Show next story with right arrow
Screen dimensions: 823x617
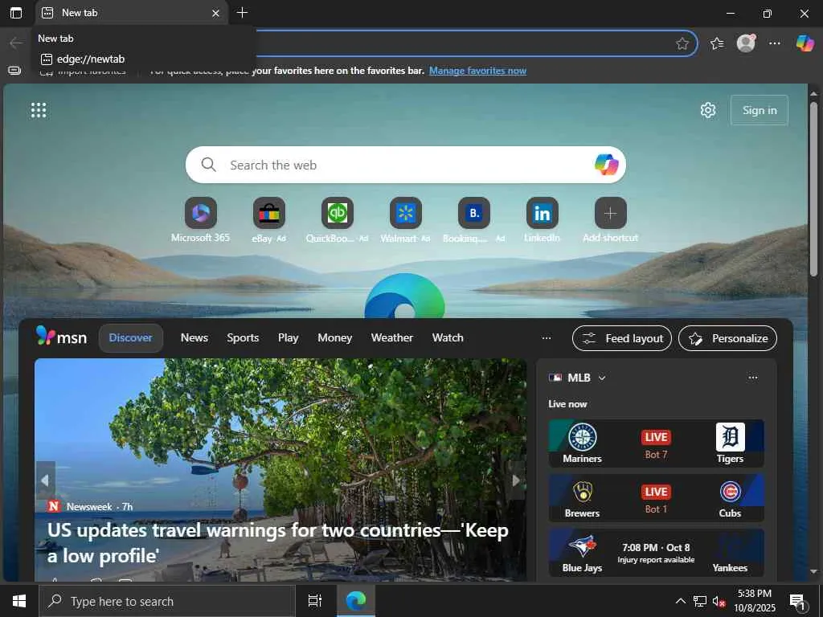pos(516,480)
